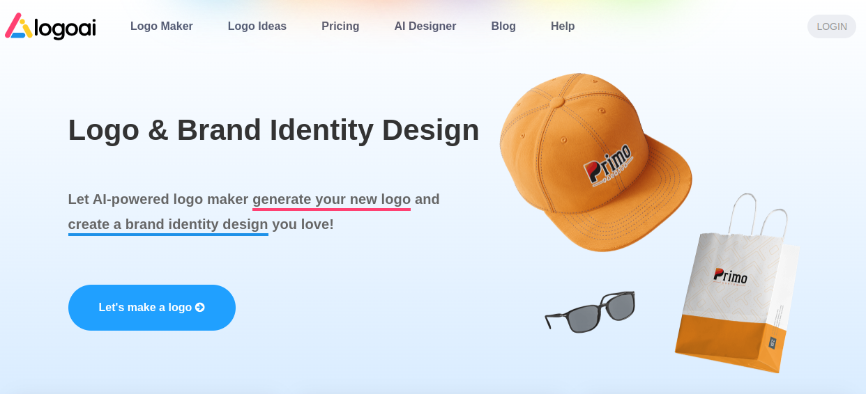Visit the Blog link
The image size is (866, 394).
(x=503, y=26)
